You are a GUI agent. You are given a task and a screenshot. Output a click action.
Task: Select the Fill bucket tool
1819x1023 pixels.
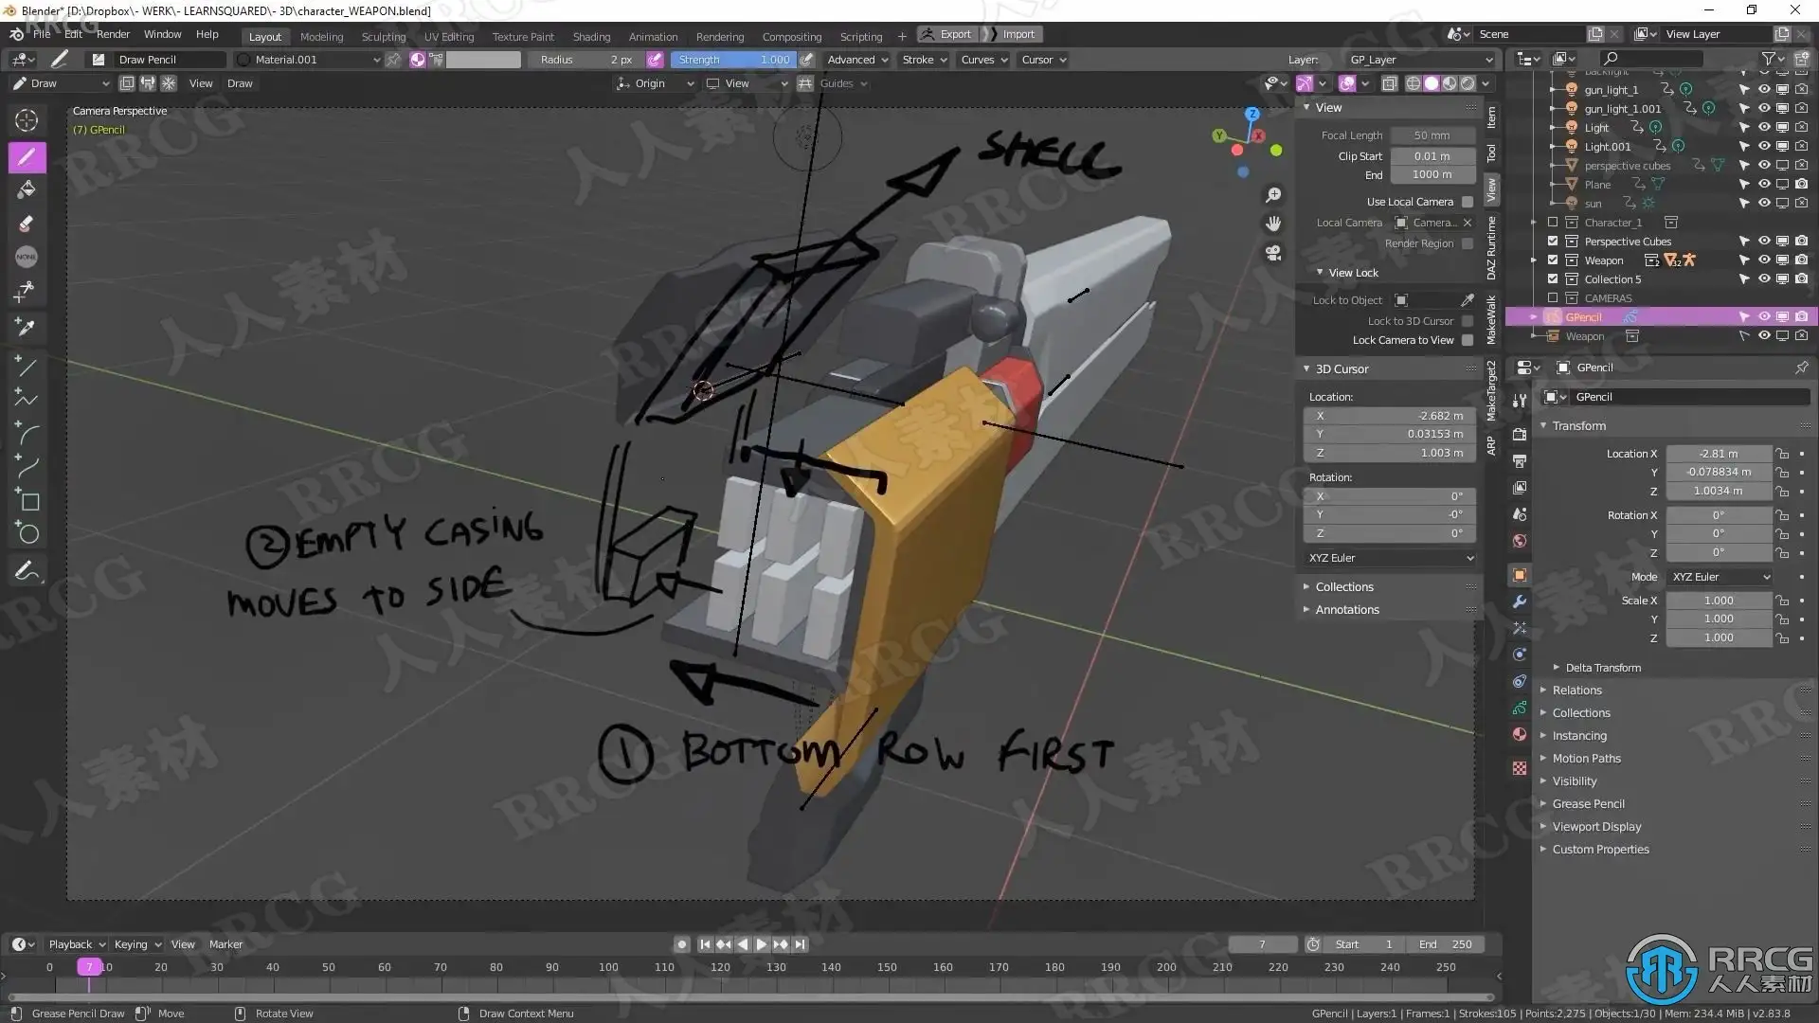[x=27, y=189]
